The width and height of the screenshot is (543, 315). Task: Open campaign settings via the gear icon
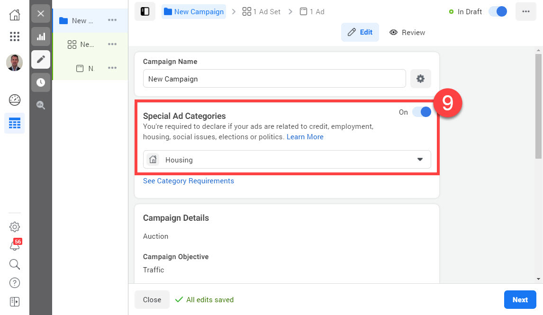[x=420, y=79]
